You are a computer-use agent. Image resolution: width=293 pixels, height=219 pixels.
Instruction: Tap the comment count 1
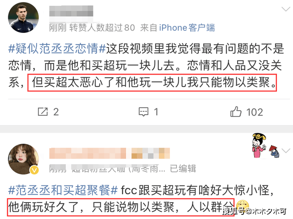156,112
